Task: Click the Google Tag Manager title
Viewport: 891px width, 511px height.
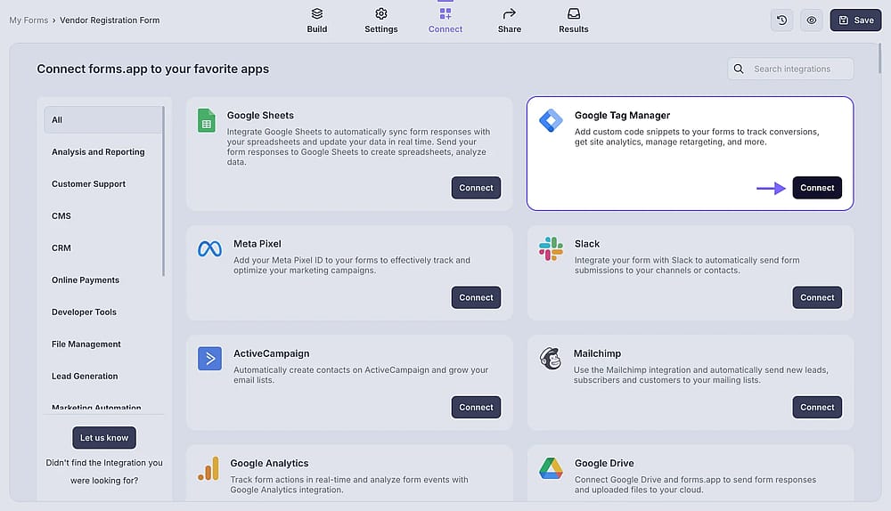Action: click(x=622, y=115)
